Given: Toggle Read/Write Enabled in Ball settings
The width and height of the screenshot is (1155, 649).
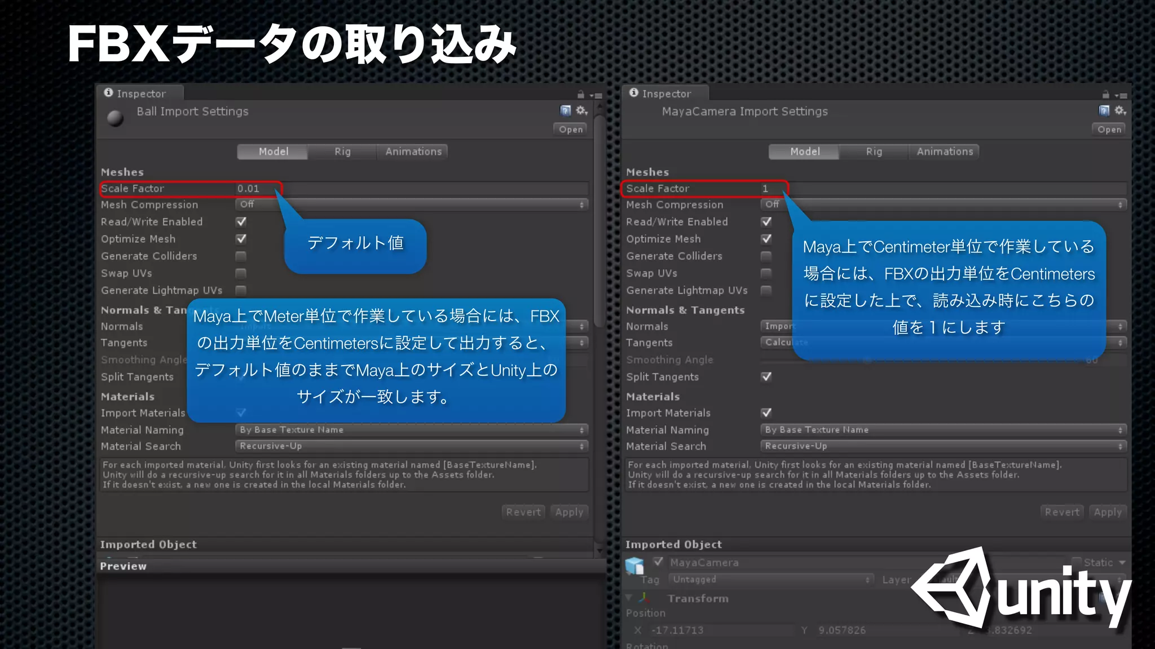Looking at the screenshot, I should click(x=241, y=222).
